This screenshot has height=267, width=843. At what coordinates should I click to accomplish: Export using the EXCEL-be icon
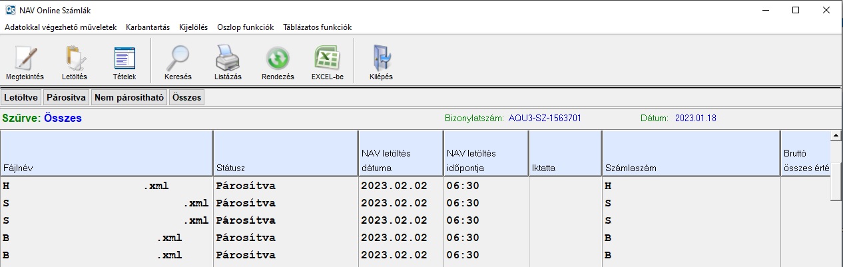click(x=327, y=60)
